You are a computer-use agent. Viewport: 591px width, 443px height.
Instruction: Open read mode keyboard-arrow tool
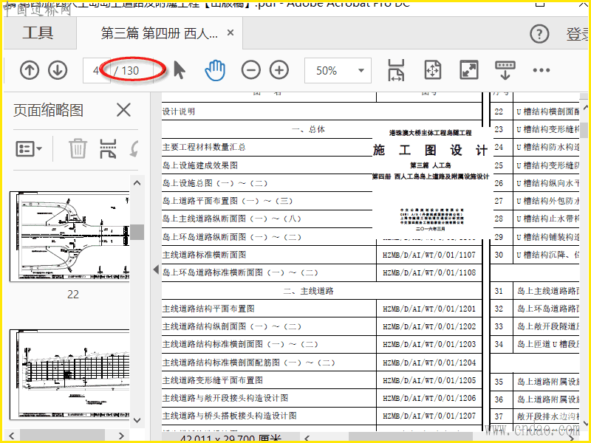505,70
